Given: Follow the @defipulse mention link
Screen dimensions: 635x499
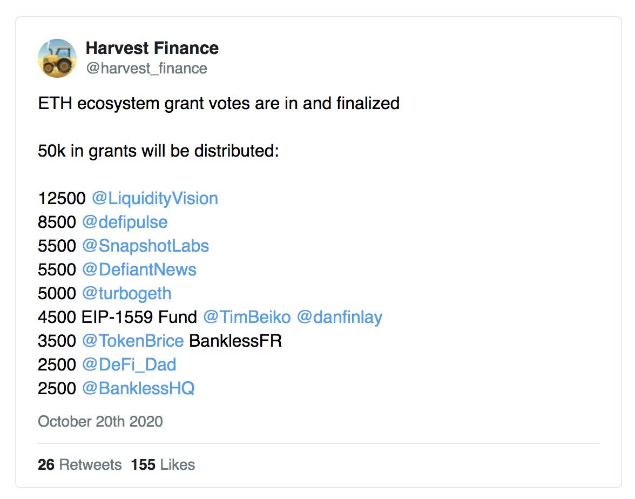Looking at the screenshot, I should [125, 222].
